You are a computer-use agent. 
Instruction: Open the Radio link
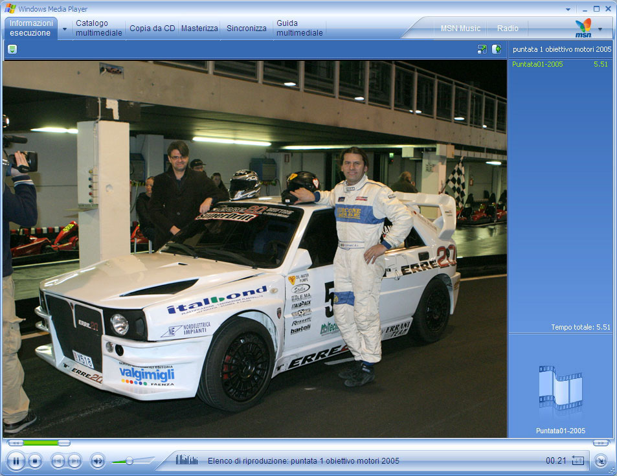[x=508, y=28]
